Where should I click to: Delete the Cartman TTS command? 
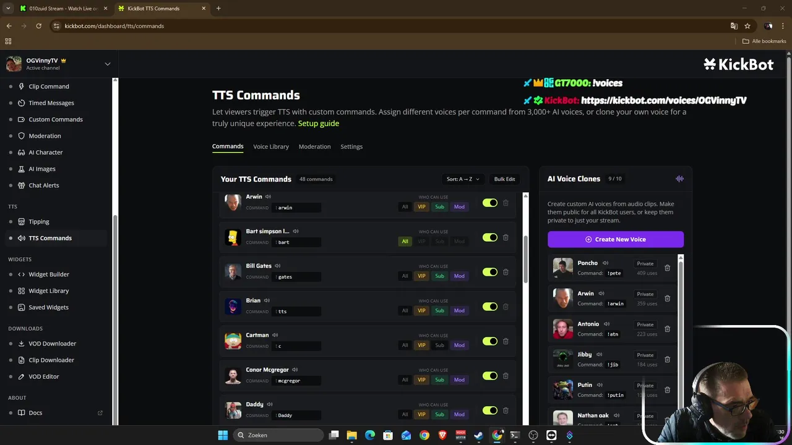(506, 341)
